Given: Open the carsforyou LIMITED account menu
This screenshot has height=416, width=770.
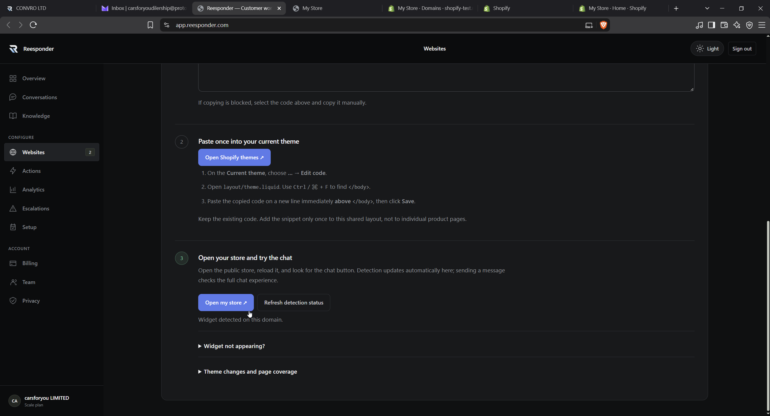Looking at the screenshot, I should click(52, 401).
